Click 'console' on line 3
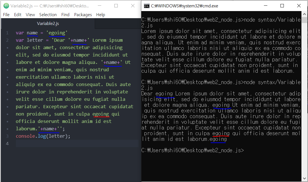The width and height of the screenshot is (308, 182). (x=25, y=136)
